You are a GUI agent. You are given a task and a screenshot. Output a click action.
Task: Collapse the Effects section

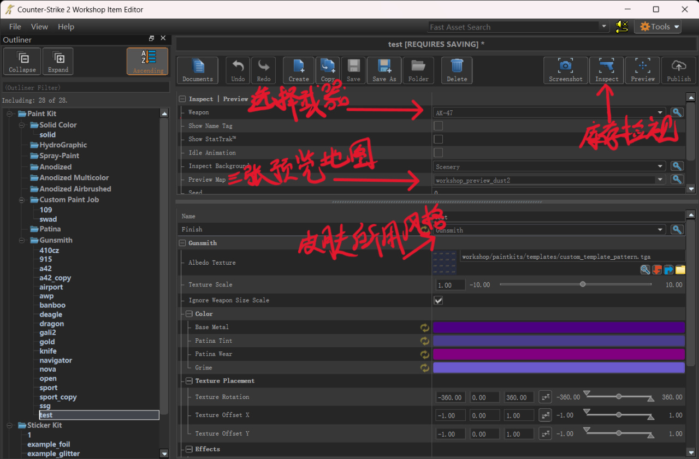point(189,449)
